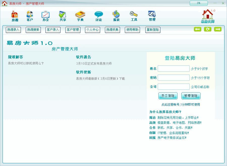Click inside the 姓名 name field
Screen dimensions: 227x166
pos(174,68)
